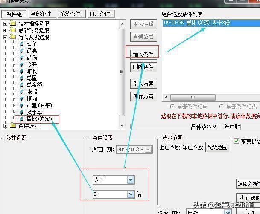The width and height of the screenshot is (260, 214).
Task: Click the 查看公式 button
Action: [143, 37]
